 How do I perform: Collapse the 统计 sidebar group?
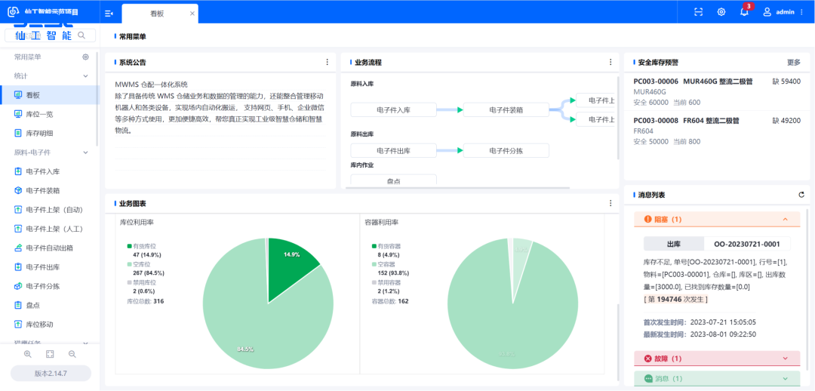click(x=85, y=75)
